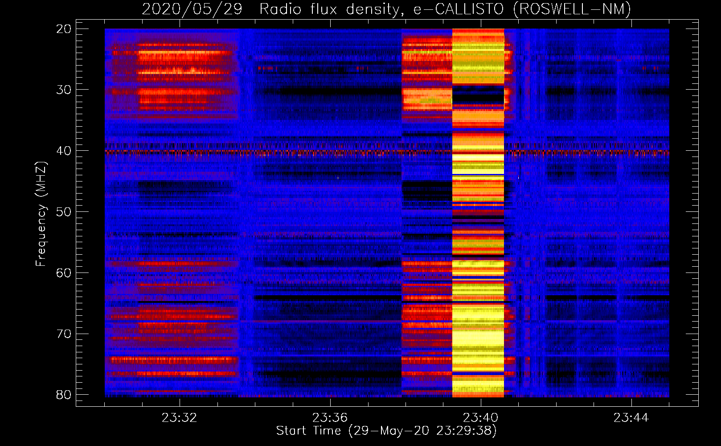The image size is (721, 446).
Task: Click the red horizontal interference line at 40 MHz
Action: point(387,152)
